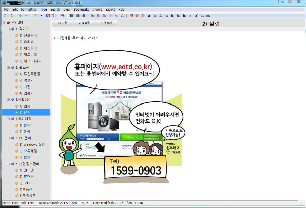306x208 pixels.
Task: Toggle underline text formatting
Action: [x=160, y=16]
